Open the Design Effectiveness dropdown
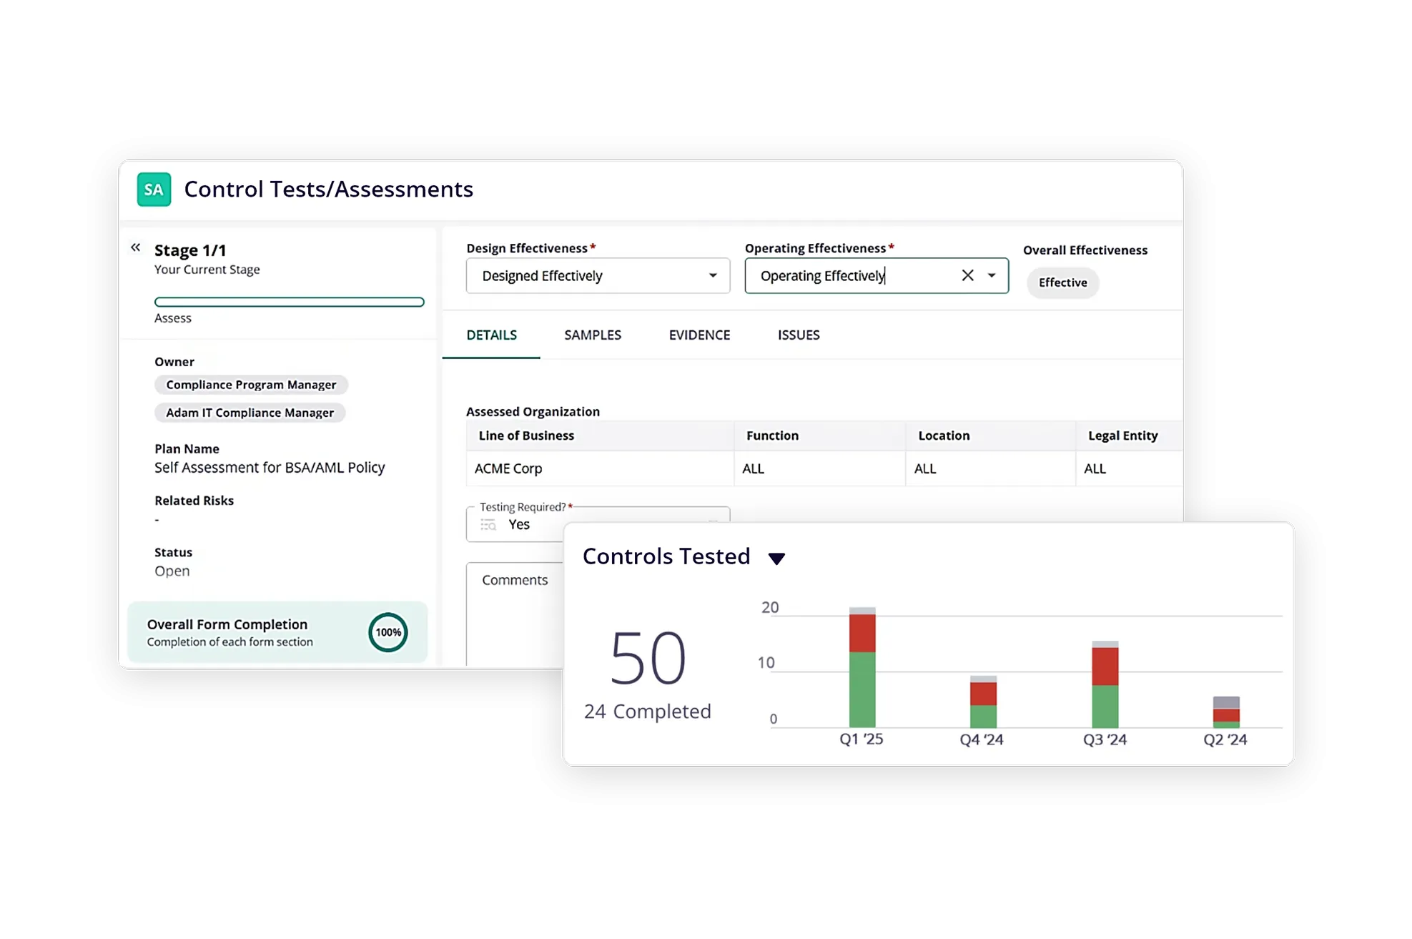The width and height of the screenshot is (1412, 939). pyautogui.click(x=598, y=275)
